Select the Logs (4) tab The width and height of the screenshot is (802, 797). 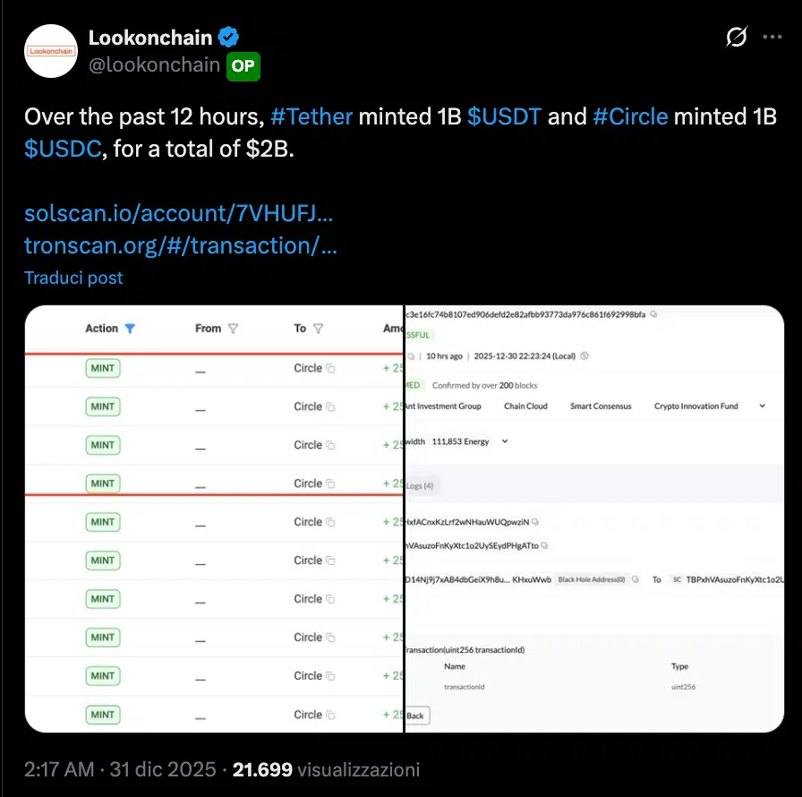point(421,485)
